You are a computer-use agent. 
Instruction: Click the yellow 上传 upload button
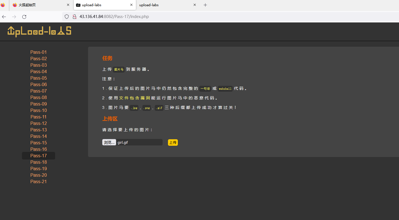(173, 142)
